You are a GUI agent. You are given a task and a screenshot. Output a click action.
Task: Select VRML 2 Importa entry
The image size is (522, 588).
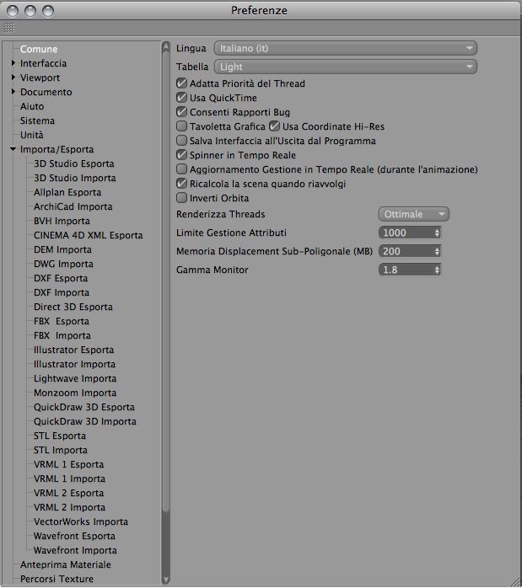(69, 507)
